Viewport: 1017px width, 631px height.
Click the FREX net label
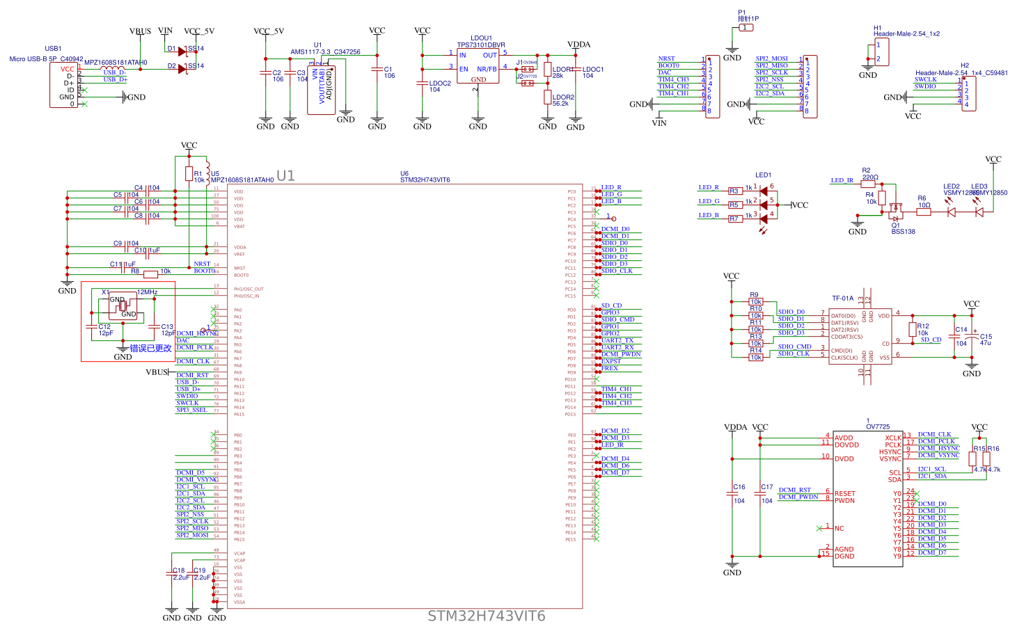point(610,368)
